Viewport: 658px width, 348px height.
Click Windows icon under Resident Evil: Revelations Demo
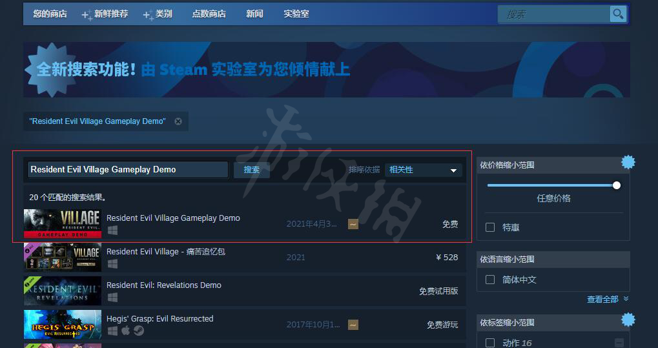(x=112, y=297)
